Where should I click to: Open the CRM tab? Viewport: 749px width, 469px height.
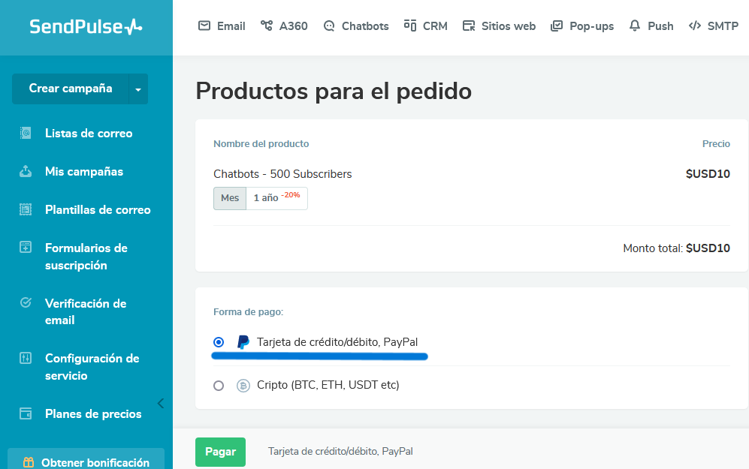426,26
